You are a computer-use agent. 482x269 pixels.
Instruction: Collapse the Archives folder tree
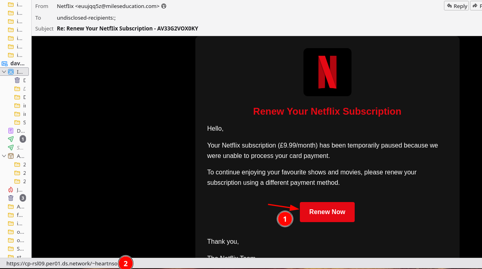pos(4,156)
